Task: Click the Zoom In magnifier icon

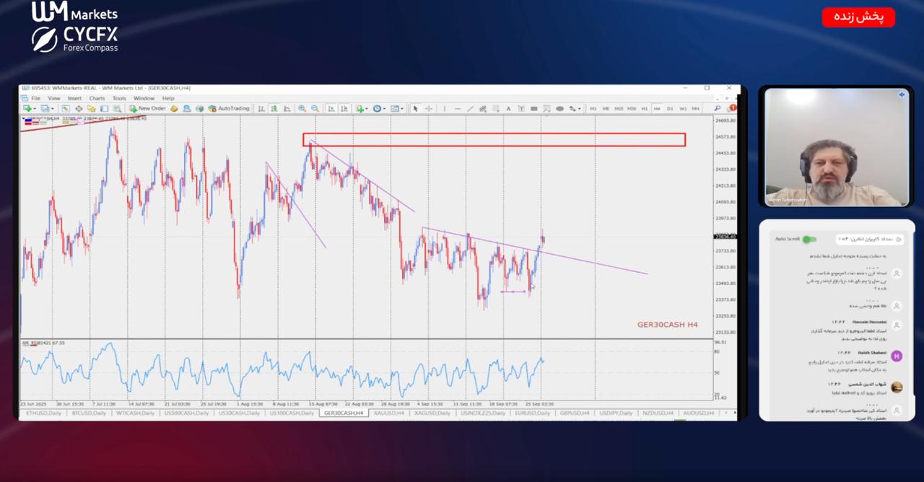Action: point(302,109)
